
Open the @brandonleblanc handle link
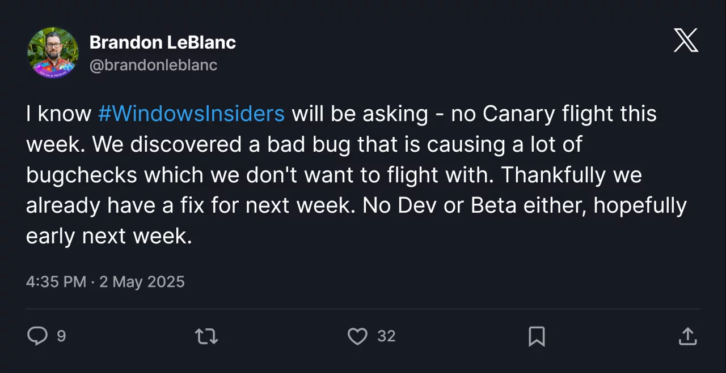pyautogui.click(x=153, y=65)
